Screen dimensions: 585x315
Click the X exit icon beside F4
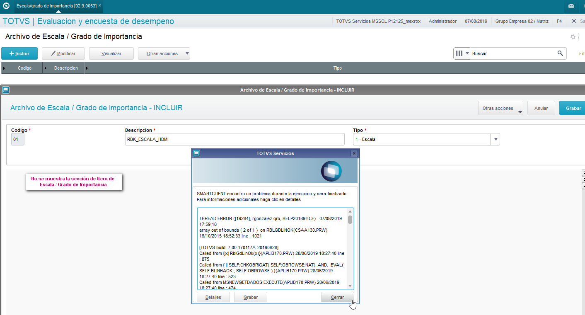(574, 21)
